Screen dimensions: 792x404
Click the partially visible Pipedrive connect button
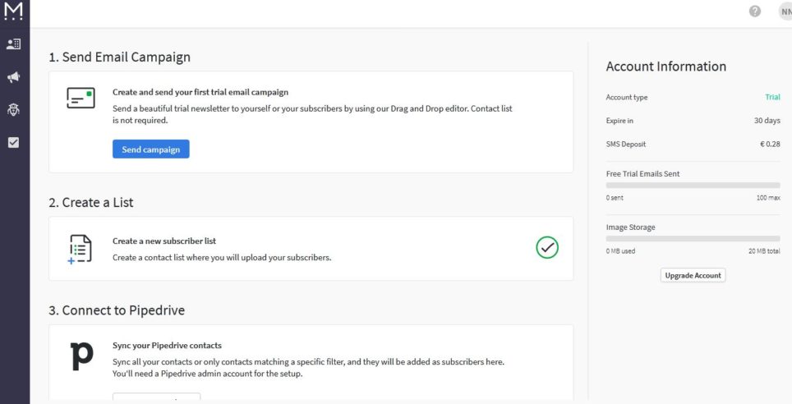(157, 397)
